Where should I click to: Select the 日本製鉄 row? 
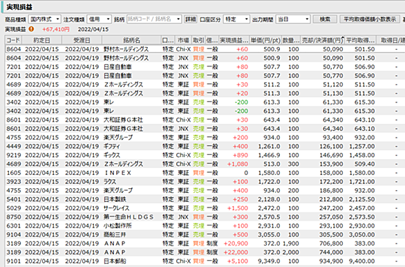tap(205, 199)
